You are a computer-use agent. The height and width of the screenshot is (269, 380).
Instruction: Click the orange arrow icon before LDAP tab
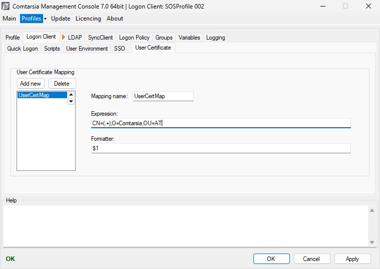click(64, 37)
